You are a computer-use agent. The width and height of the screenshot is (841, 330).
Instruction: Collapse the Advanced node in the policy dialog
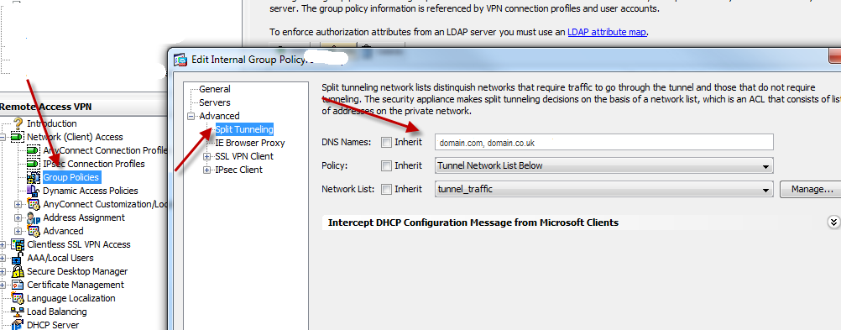[x=191, y=116]
